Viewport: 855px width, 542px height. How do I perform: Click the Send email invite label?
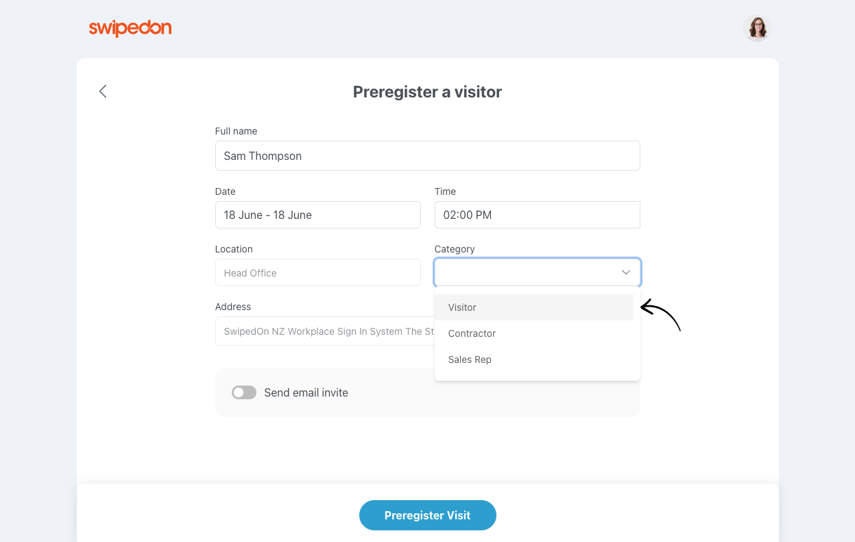point(306,392)
